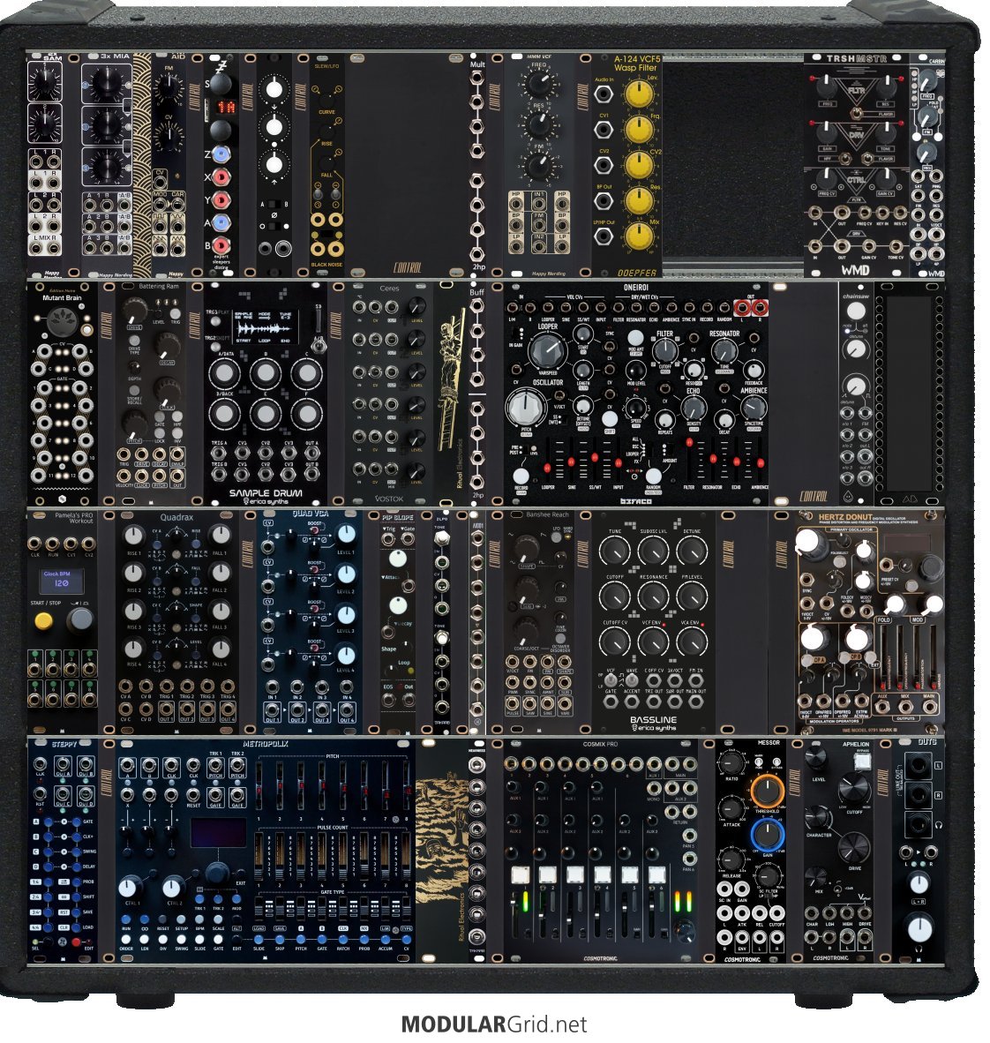The image size is (990, 1043).
Task: Click the DRIVE knob on Aphelion
Action: [x=854, y=848]
